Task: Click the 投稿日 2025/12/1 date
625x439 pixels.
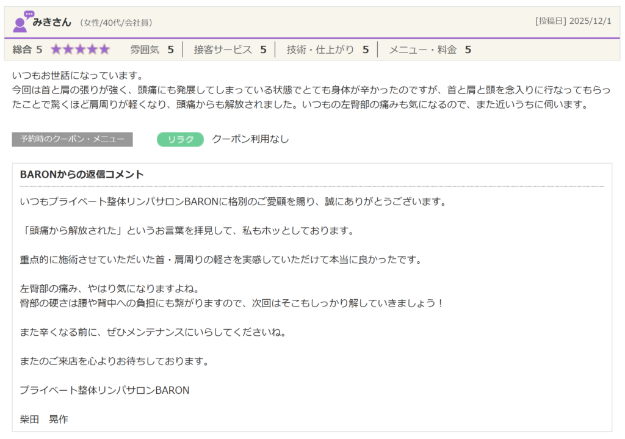Action: (573, 21)
